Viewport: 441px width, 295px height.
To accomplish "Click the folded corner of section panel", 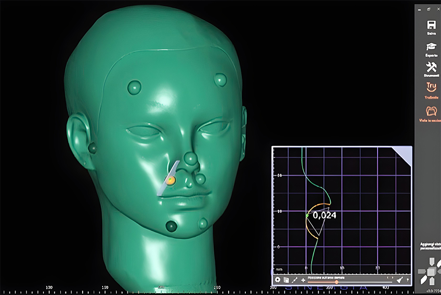I will (405, 153).
